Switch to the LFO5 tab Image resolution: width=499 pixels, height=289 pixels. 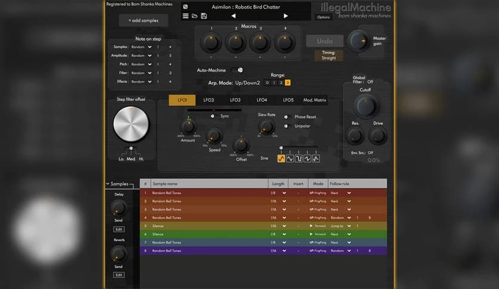coord(288,100)
